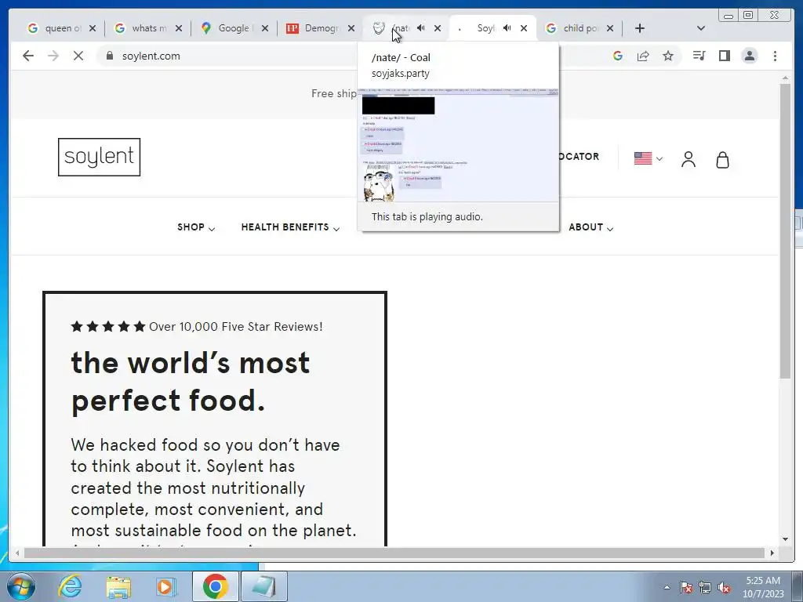Bookmark this page with the star
This screenshot has height=602, width=803.
click(x=668, y=56)
